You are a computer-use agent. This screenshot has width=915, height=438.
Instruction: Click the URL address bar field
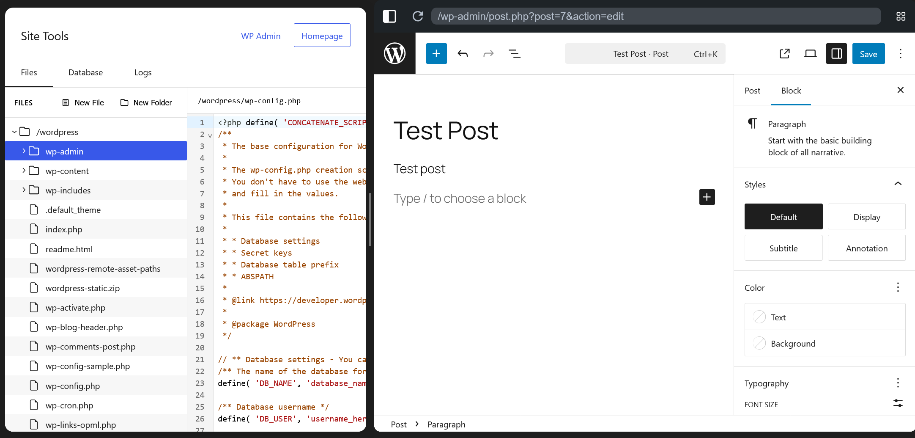[x=655, y=17]
